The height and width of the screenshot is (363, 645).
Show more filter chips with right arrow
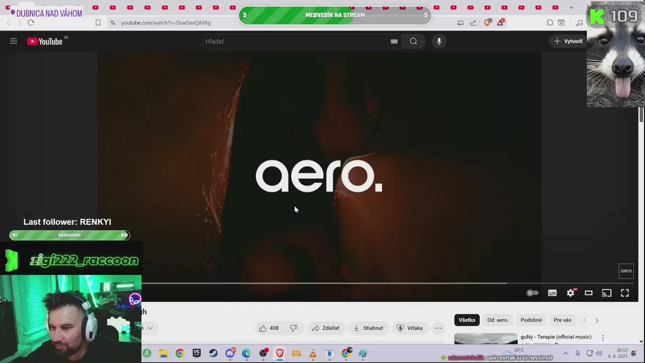tap(597, 320)
